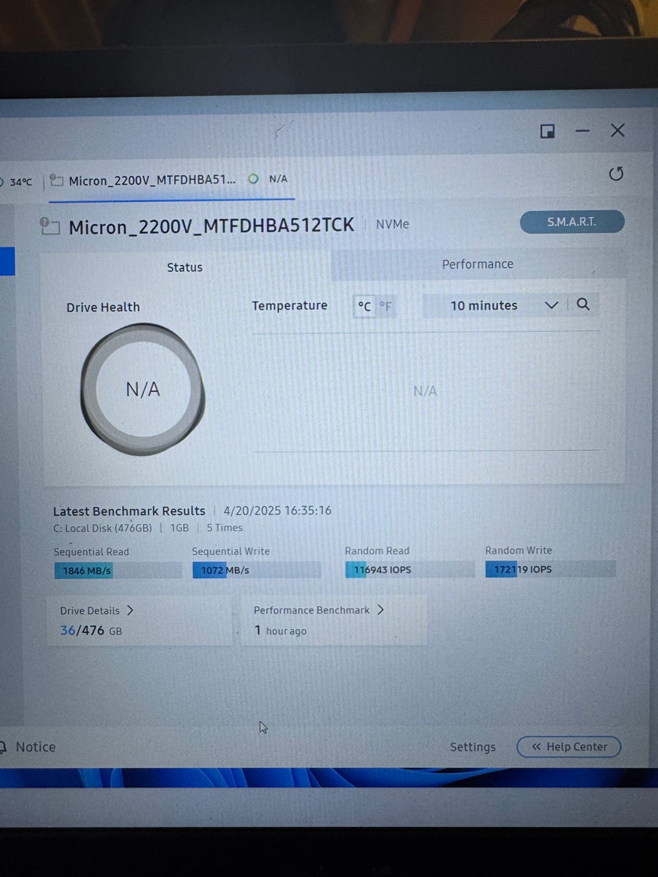Viewport: 658px width, 877px height.
Task: Click the '1 hour ago' benchmark text
Action: pyautogui.click(x=280, y=630)
